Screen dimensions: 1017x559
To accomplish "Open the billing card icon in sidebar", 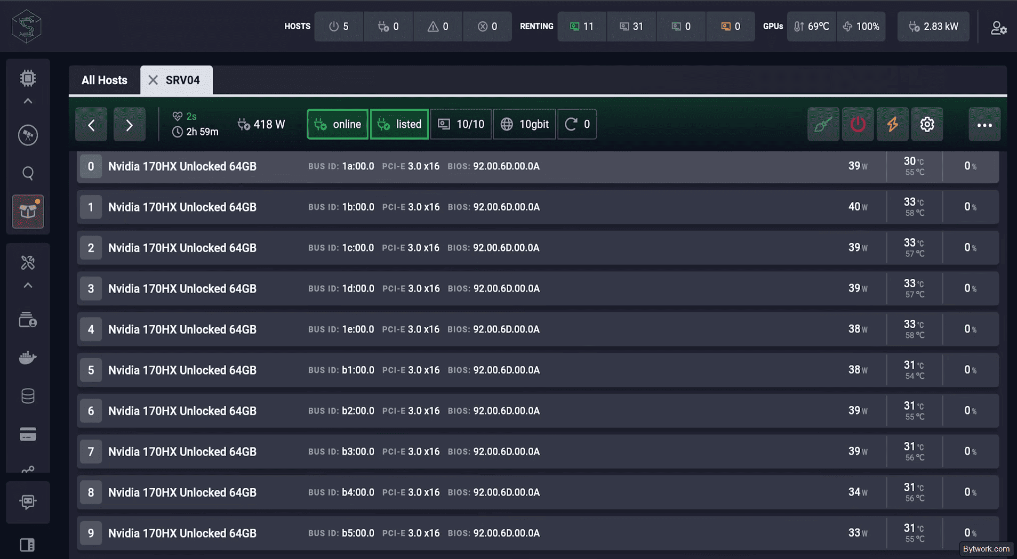I will tap(28, 434).
